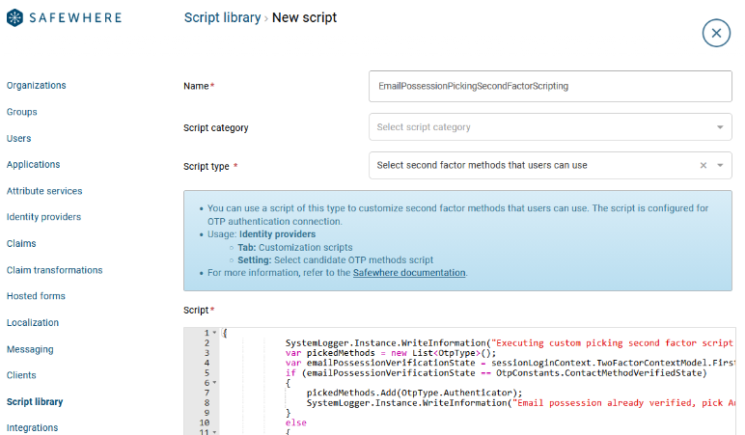745x435 pixels.
Task: Close the New script form
Action: click(716, 33)
